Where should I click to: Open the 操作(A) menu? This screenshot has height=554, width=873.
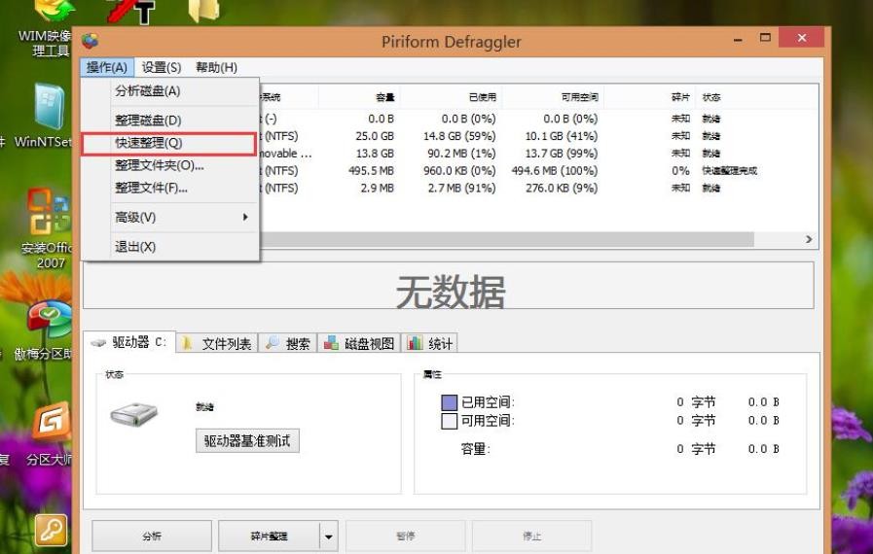tap(107, 67)
